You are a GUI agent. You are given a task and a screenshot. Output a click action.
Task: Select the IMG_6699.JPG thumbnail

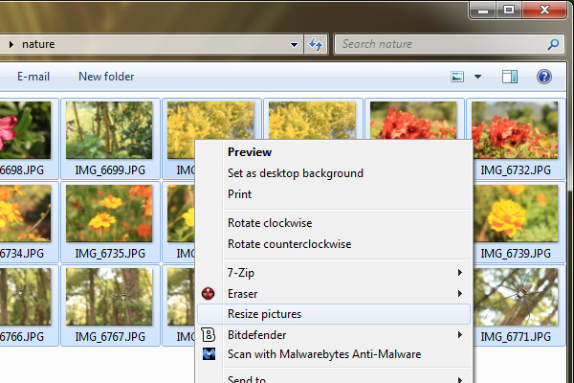pyautogui.click(x=109, y=130)
